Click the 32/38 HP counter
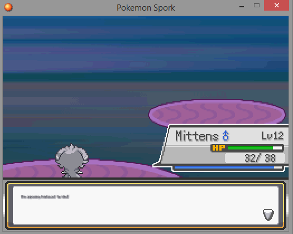 tap(260, 158)
